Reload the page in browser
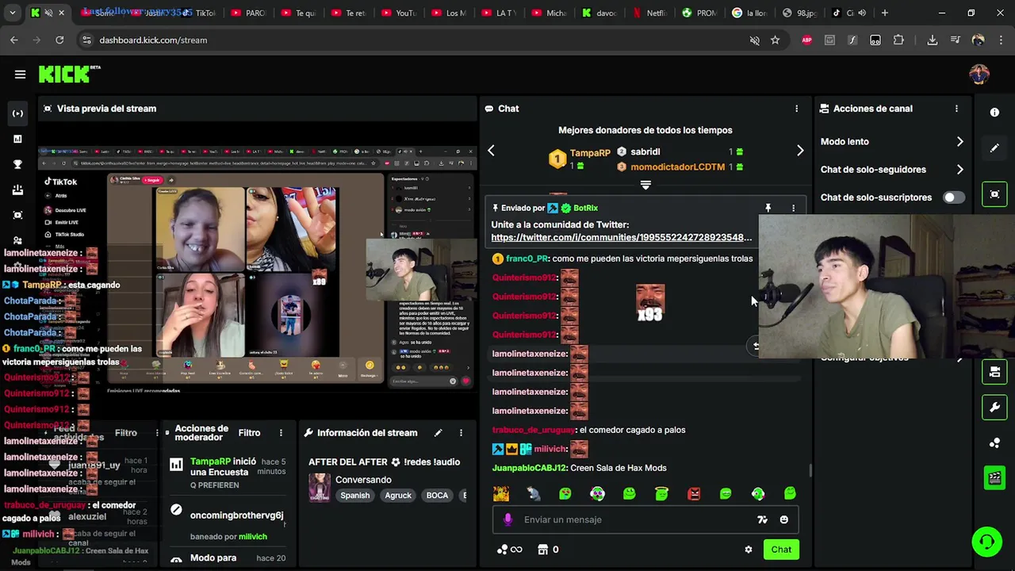The height and width of the screenshot is (571, 1015). 59,40
